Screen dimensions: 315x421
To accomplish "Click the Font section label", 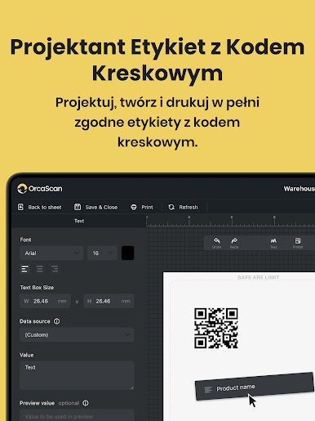I will pyautogui.click(x=25, y=240).
